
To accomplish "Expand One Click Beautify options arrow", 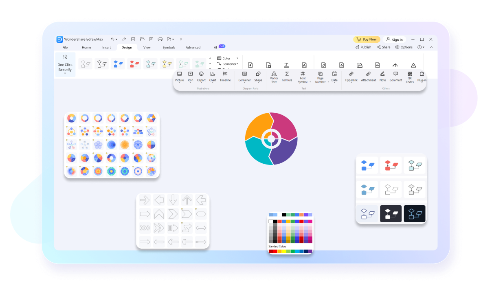I will [65, 74].
